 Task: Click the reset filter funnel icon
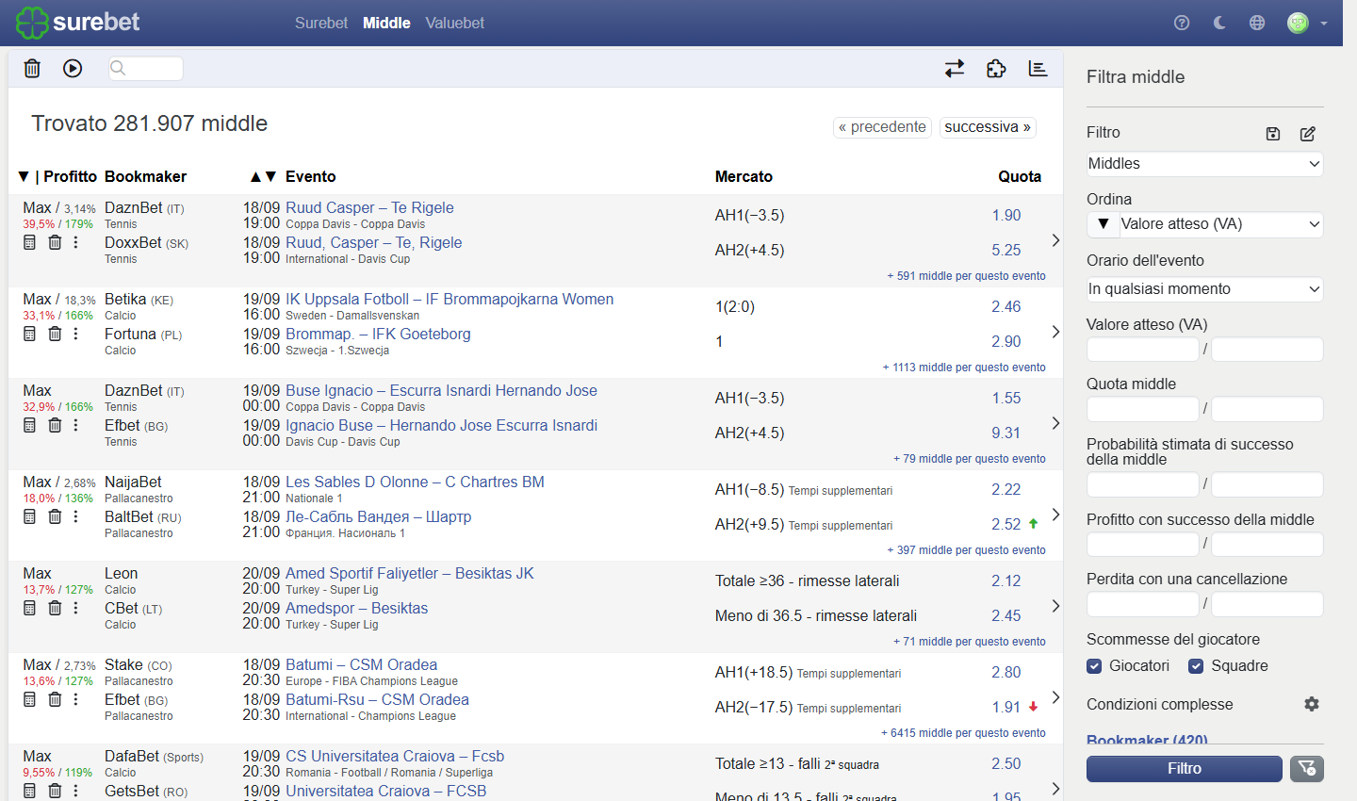(x=1307, y=769)
